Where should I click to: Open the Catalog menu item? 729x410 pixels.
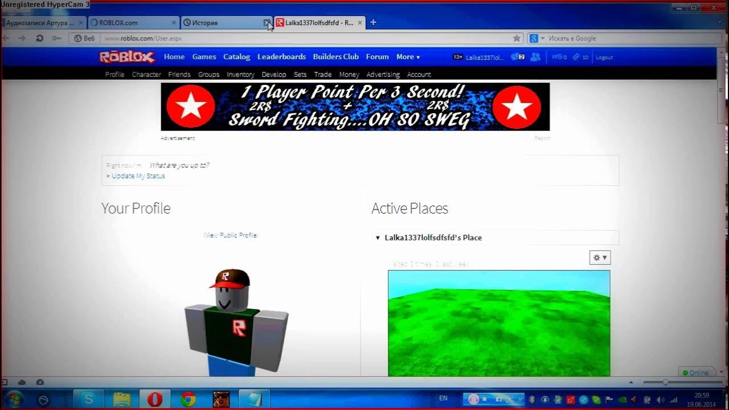(x=237, y=57)
